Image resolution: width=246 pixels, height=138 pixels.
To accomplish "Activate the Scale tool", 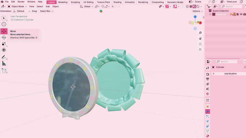I will [4, 44].
